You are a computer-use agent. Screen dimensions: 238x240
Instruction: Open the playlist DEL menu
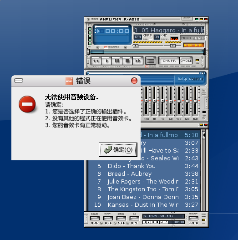(x=108, y=220)
